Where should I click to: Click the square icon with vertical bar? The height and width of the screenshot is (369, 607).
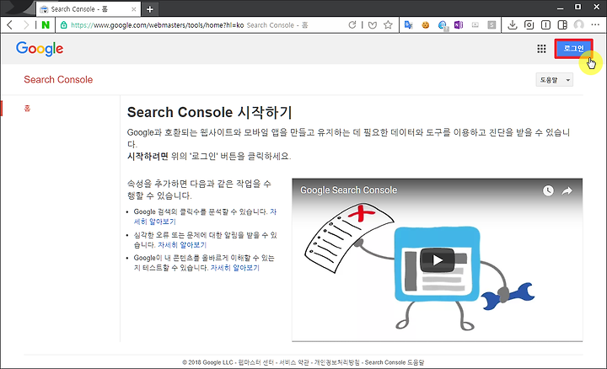click(x=545, y=25)
